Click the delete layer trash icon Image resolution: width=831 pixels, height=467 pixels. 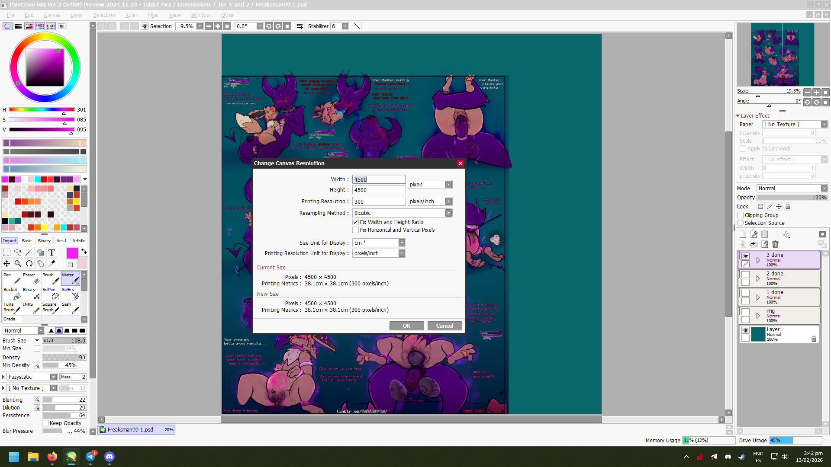pos(775,244)
